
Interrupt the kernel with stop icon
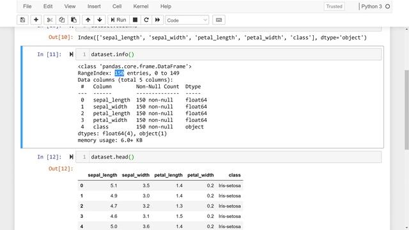pos(135,20)
